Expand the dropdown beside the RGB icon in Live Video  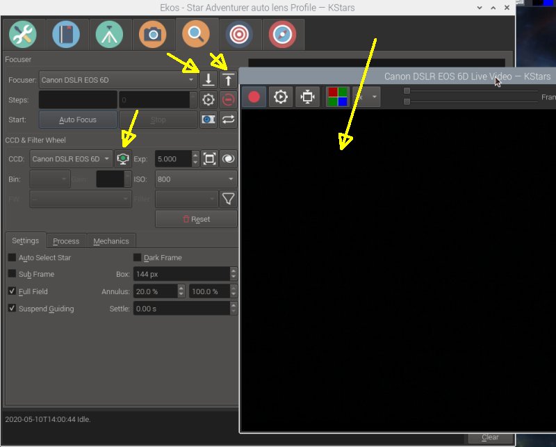pos(367,97)
